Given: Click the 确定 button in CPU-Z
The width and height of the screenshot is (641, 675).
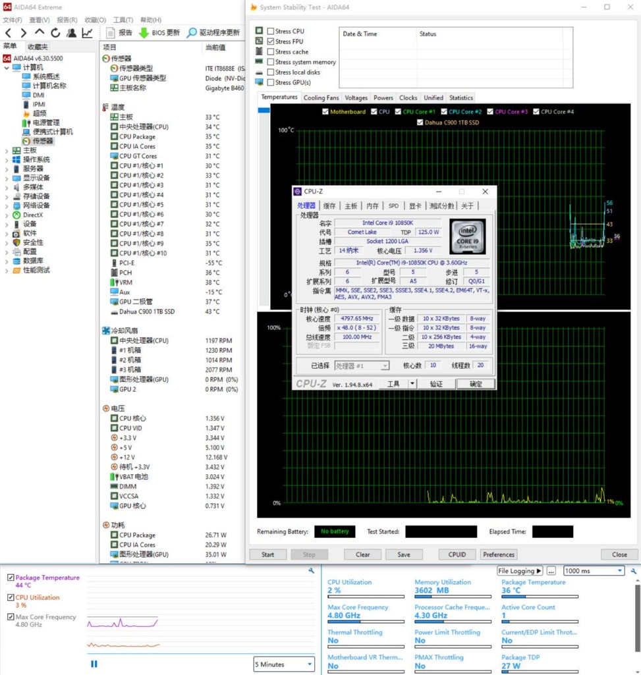Looking at the screenshot, I should pos(476,383).
